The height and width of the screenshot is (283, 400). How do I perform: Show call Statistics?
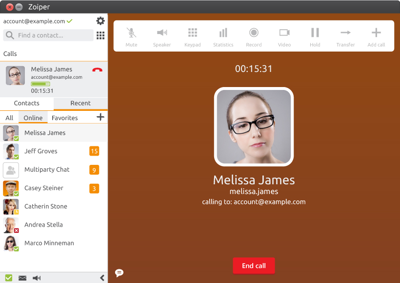[x=223, y=36]
